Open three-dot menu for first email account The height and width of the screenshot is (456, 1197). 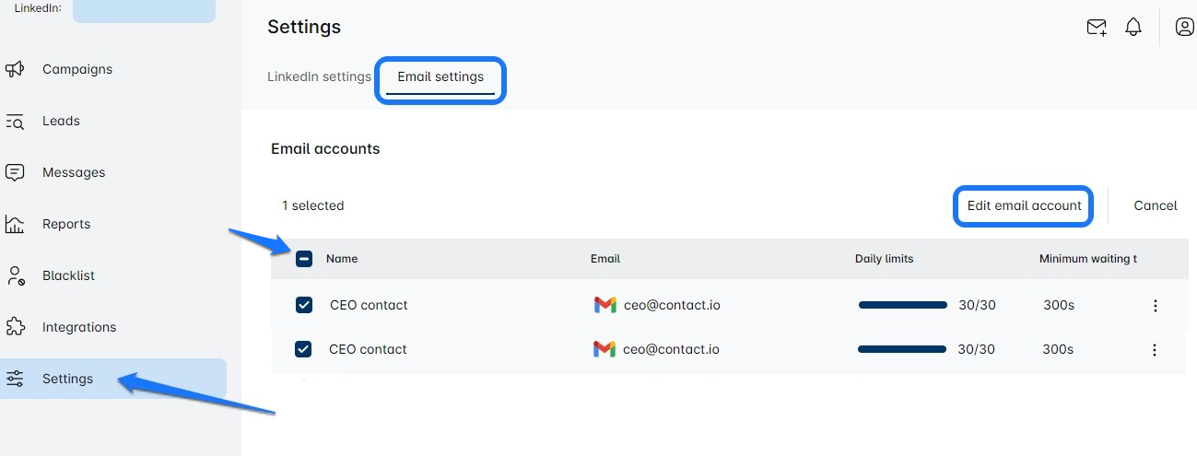point(1156,306)
